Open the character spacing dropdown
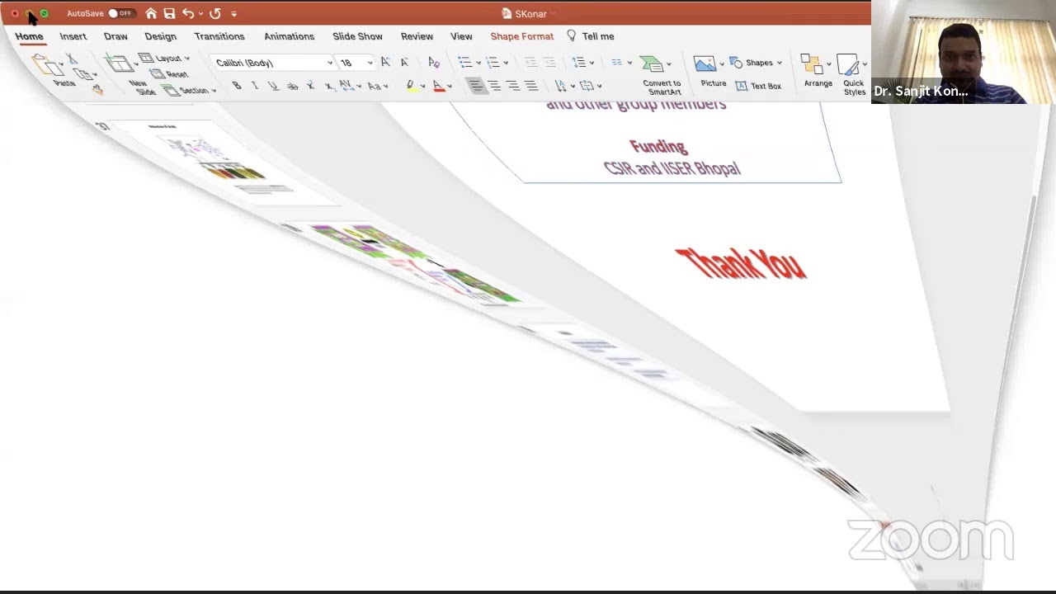This screenshot has width=1056, height=594. pos(350,86)
